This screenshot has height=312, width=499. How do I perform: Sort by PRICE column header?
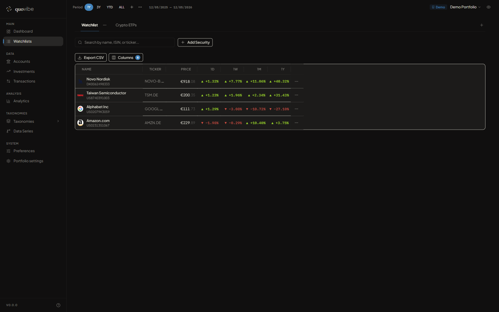pos(186,69)
